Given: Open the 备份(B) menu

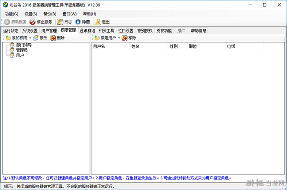Looking at the screenshot, I should (50, 14).
